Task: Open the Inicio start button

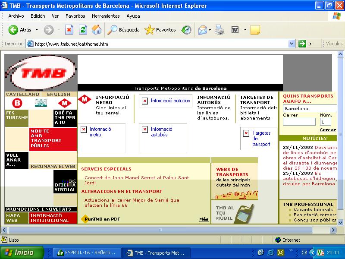Action: pyautogui.click(x=22, y=253)
